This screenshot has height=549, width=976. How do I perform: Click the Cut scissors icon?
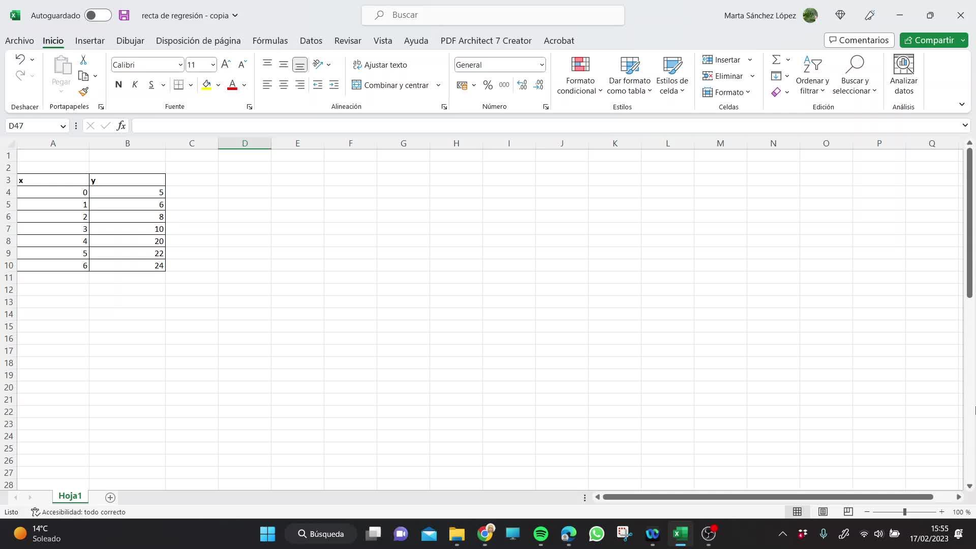click(x=83, y=60)
